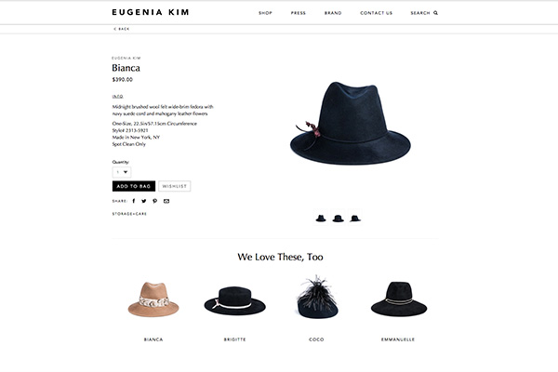Add Bianca hat to bag
Viewport: 558px width, 372px height.
[x=134, y=186]
